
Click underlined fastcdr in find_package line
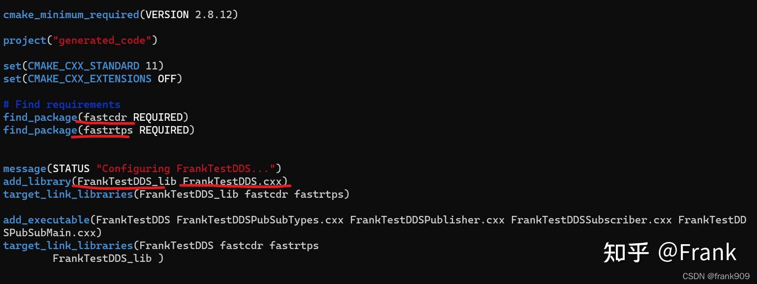(x=105, y=117)
